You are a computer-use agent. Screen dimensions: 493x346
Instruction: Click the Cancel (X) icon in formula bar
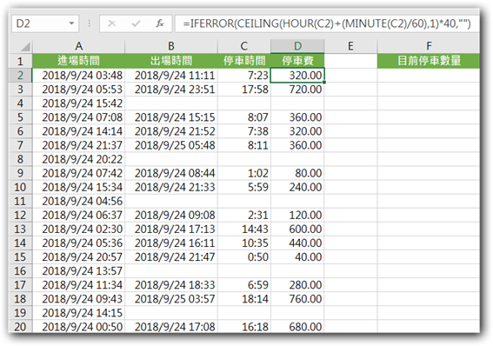(111, 23)
